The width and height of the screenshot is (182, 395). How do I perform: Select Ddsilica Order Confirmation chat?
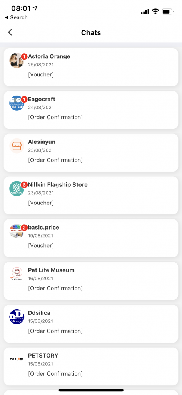pos(91,324)
